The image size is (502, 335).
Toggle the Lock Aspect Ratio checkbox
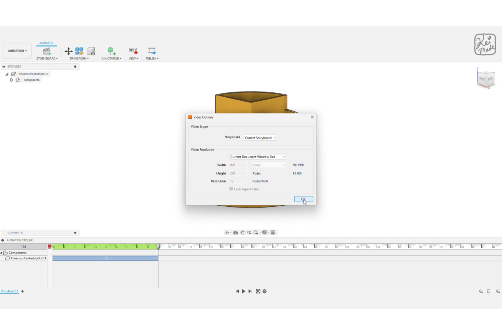coord(231,189)
